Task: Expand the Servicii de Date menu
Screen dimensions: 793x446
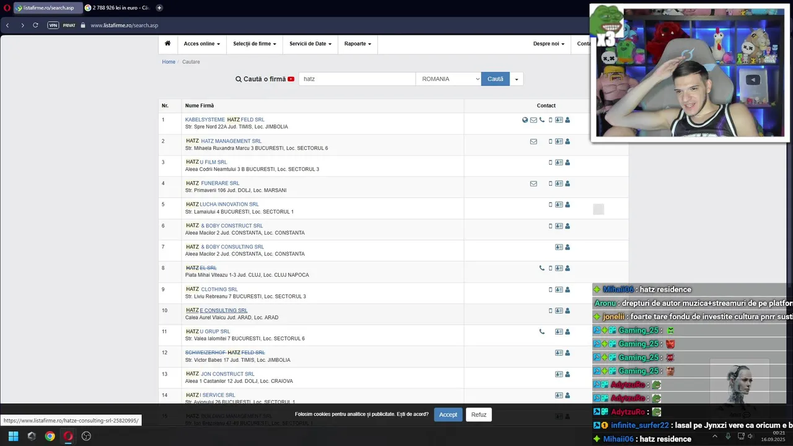Action: [310, 44]
